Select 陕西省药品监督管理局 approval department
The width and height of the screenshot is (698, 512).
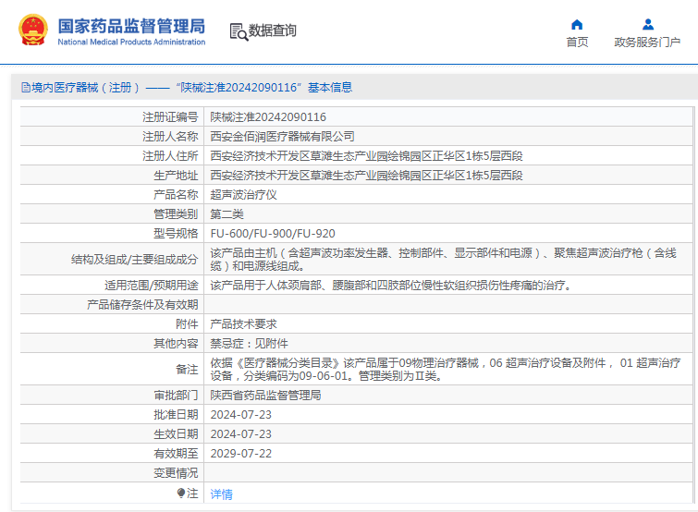click(x=265, y=396)
